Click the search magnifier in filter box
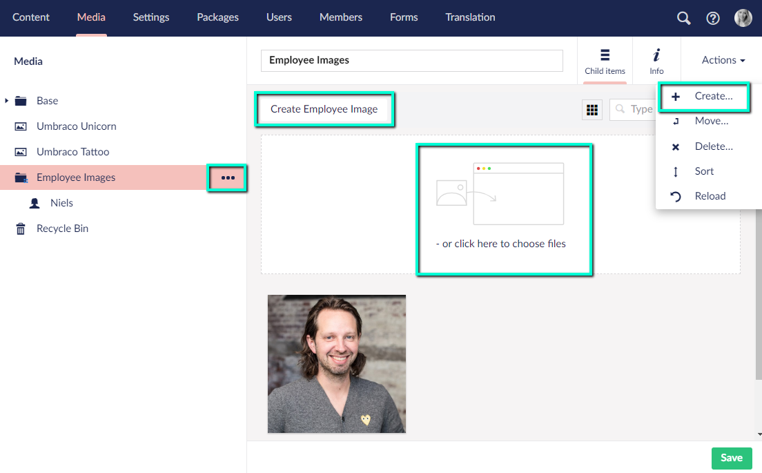Screen dimensions: 762x473 point(620,109)
